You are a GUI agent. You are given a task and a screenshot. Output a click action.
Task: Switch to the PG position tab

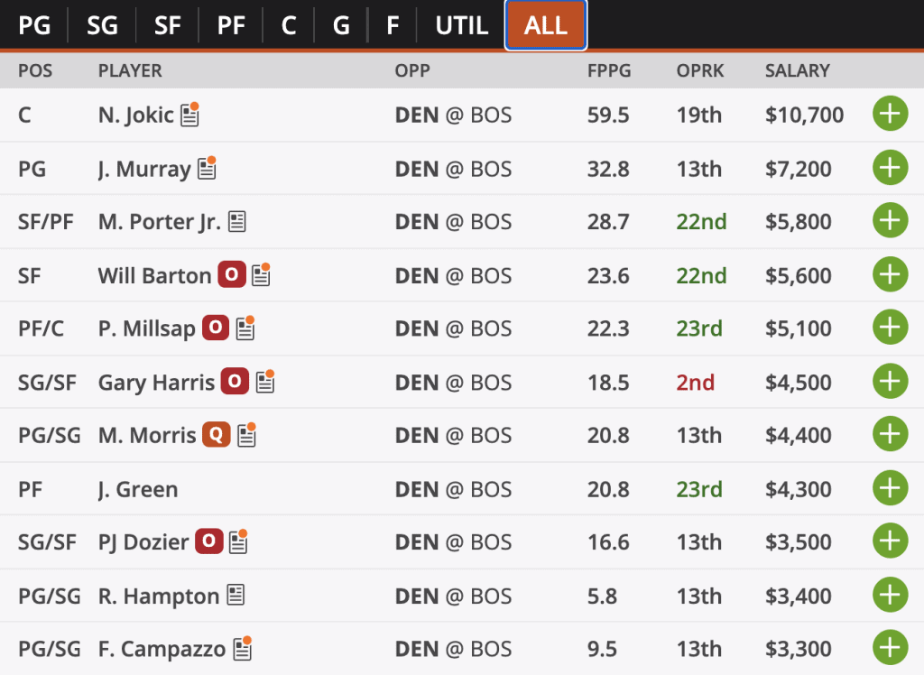click(x=34, y=25)
